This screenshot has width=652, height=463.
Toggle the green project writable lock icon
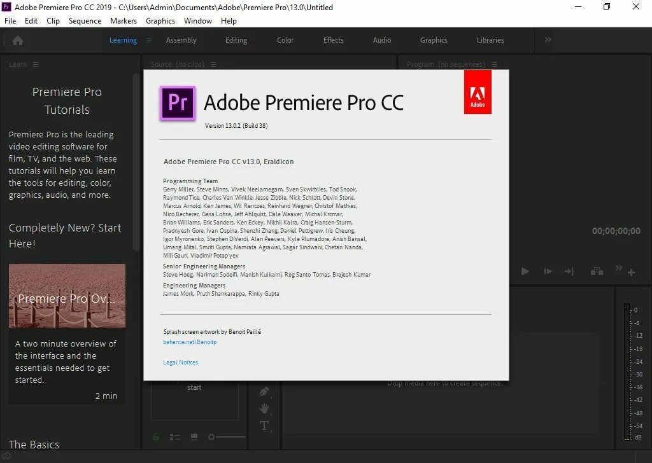tap(155, 437)
